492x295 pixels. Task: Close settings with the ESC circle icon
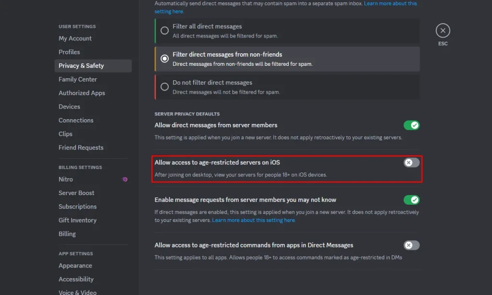click(x=443, y=30)
